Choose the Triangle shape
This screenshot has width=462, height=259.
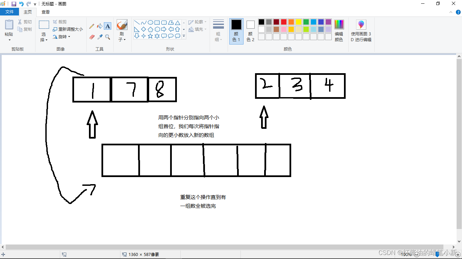coord(177,23)
